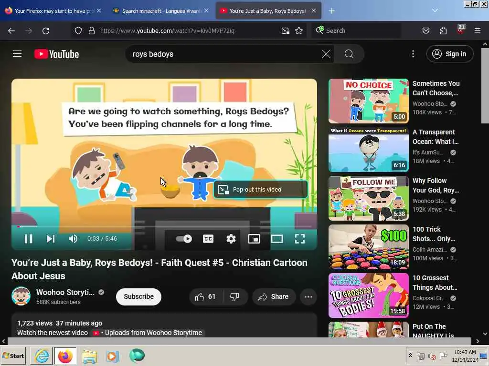Open picture-in-picture icon in address bar
This screenshot has width=489, height=366.
point(285,30)
